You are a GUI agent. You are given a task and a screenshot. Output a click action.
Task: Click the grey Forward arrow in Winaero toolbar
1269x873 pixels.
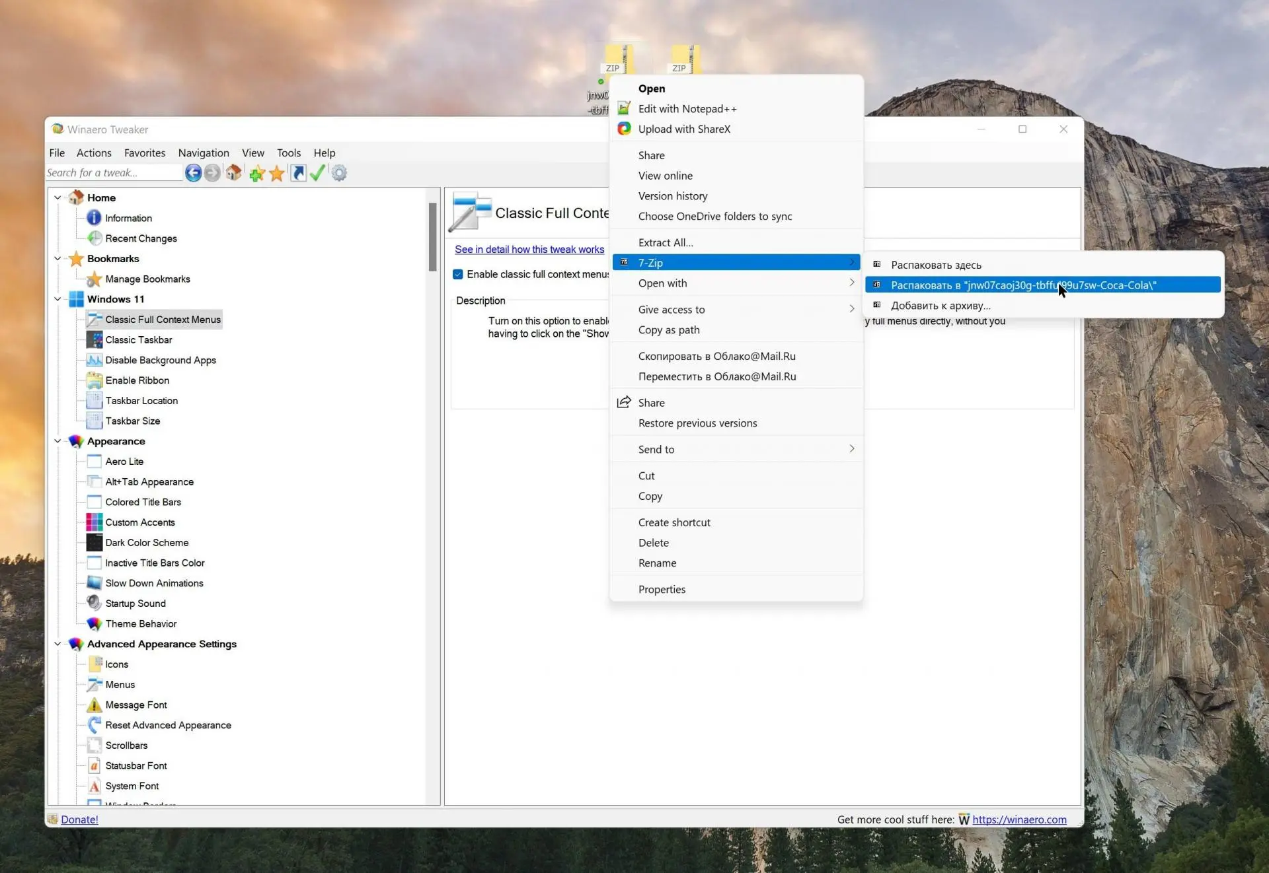(212, 173)
